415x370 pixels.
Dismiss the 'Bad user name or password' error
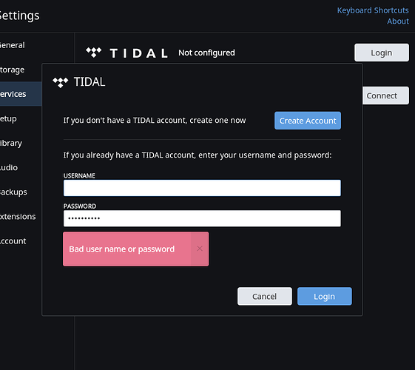(200, 249)
